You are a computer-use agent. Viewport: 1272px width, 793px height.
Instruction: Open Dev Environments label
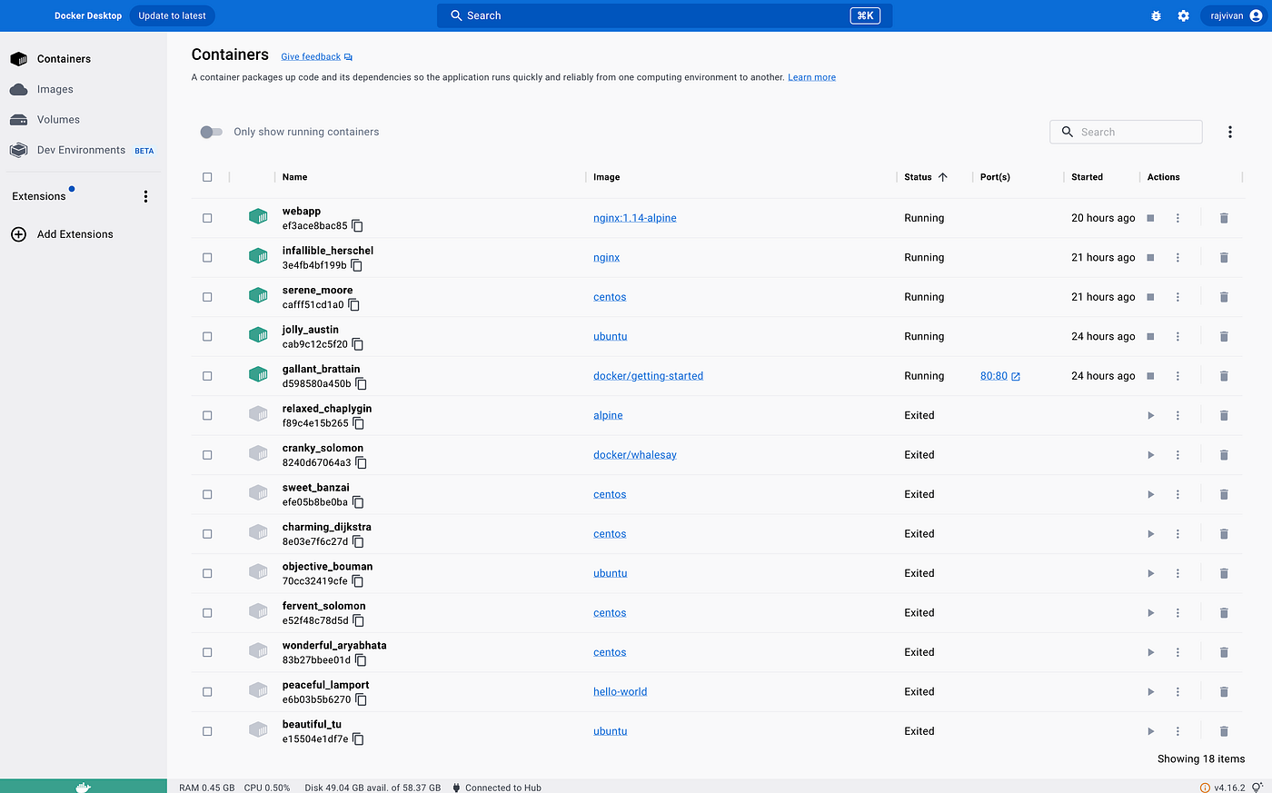(x=81, y=150)
